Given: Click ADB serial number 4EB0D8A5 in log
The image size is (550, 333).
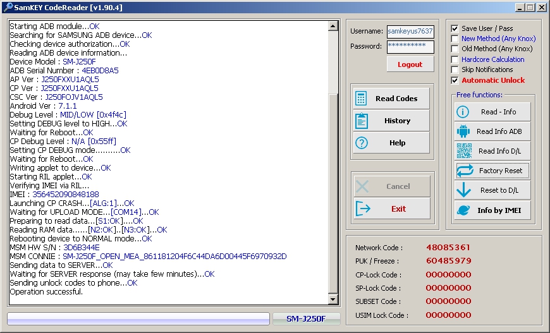Looking at the screenshot, I should [101, 71].
